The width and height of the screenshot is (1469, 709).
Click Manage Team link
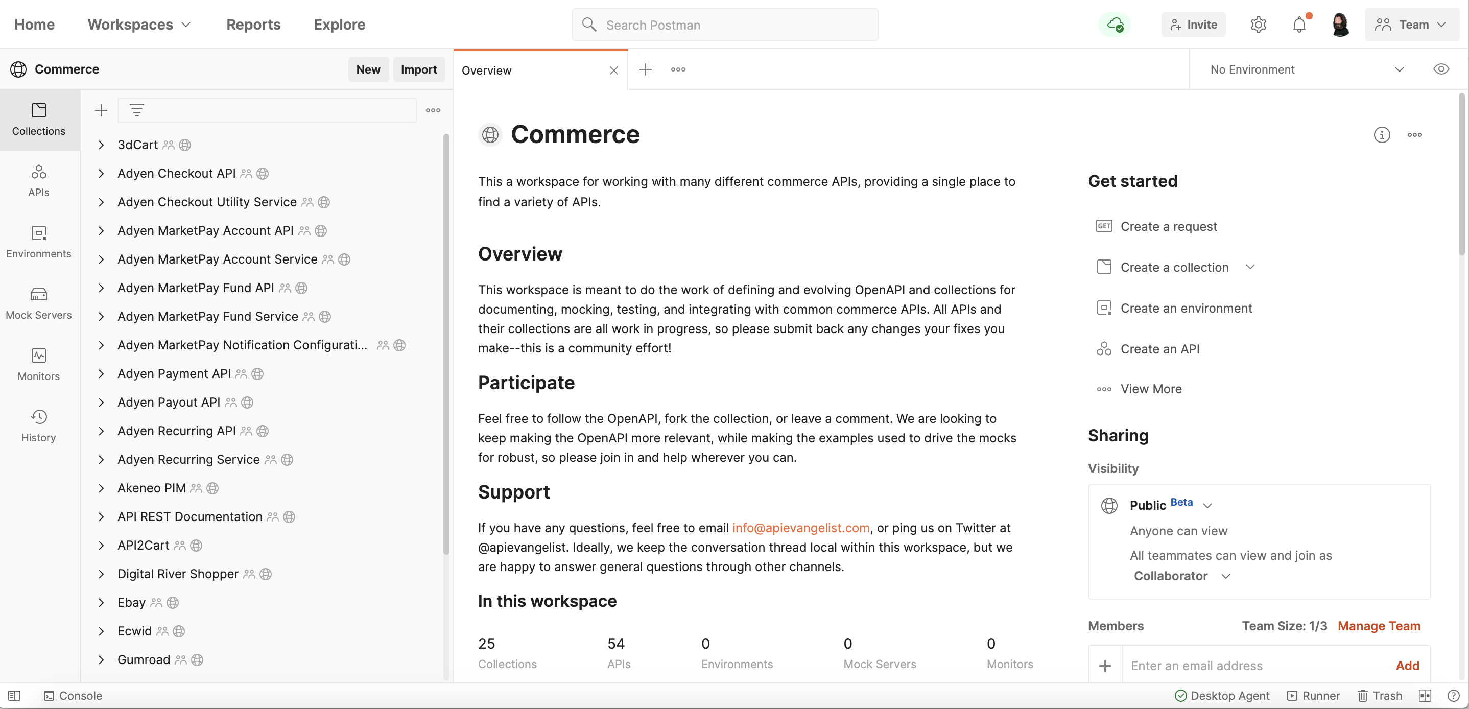1379,626
